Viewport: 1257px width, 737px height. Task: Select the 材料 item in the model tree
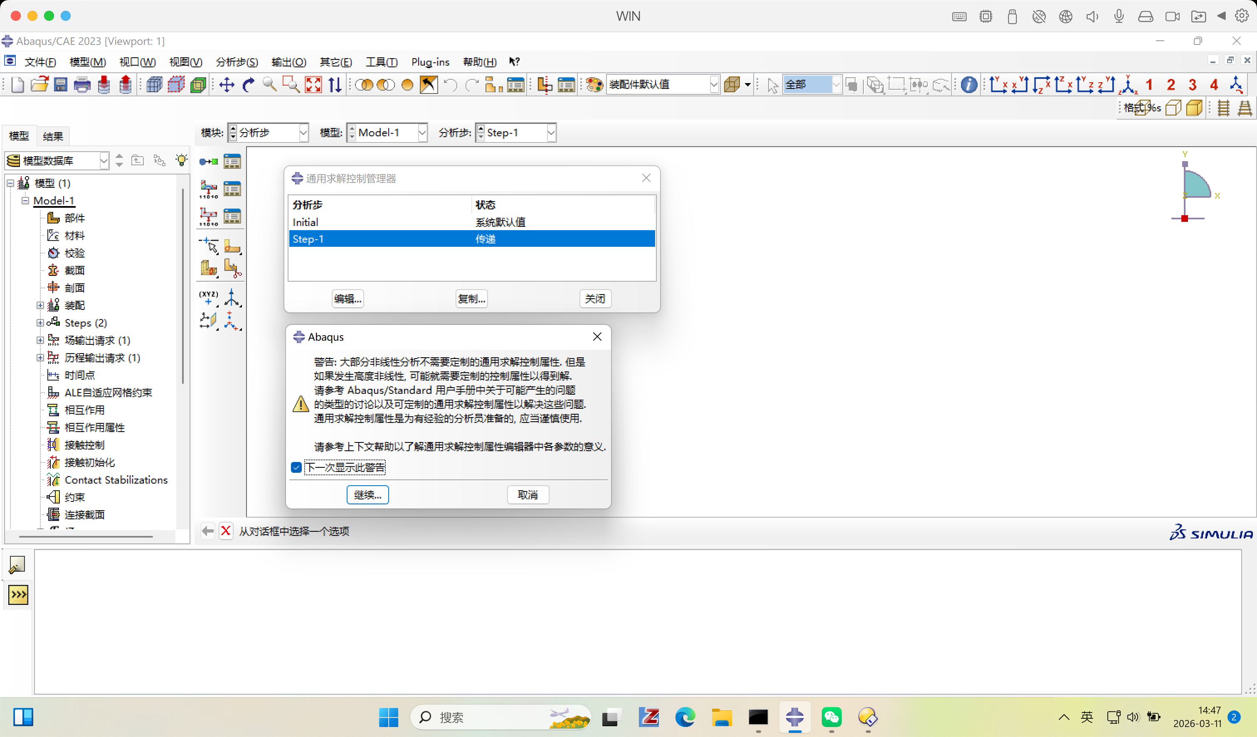75,236
